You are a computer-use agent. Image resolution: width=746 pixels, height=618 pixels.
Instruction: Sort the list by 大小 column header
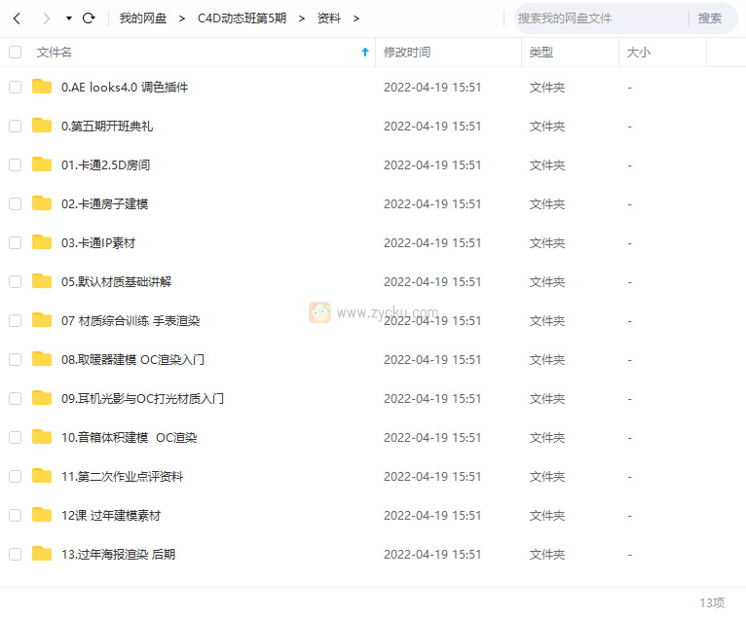(639, 53)
